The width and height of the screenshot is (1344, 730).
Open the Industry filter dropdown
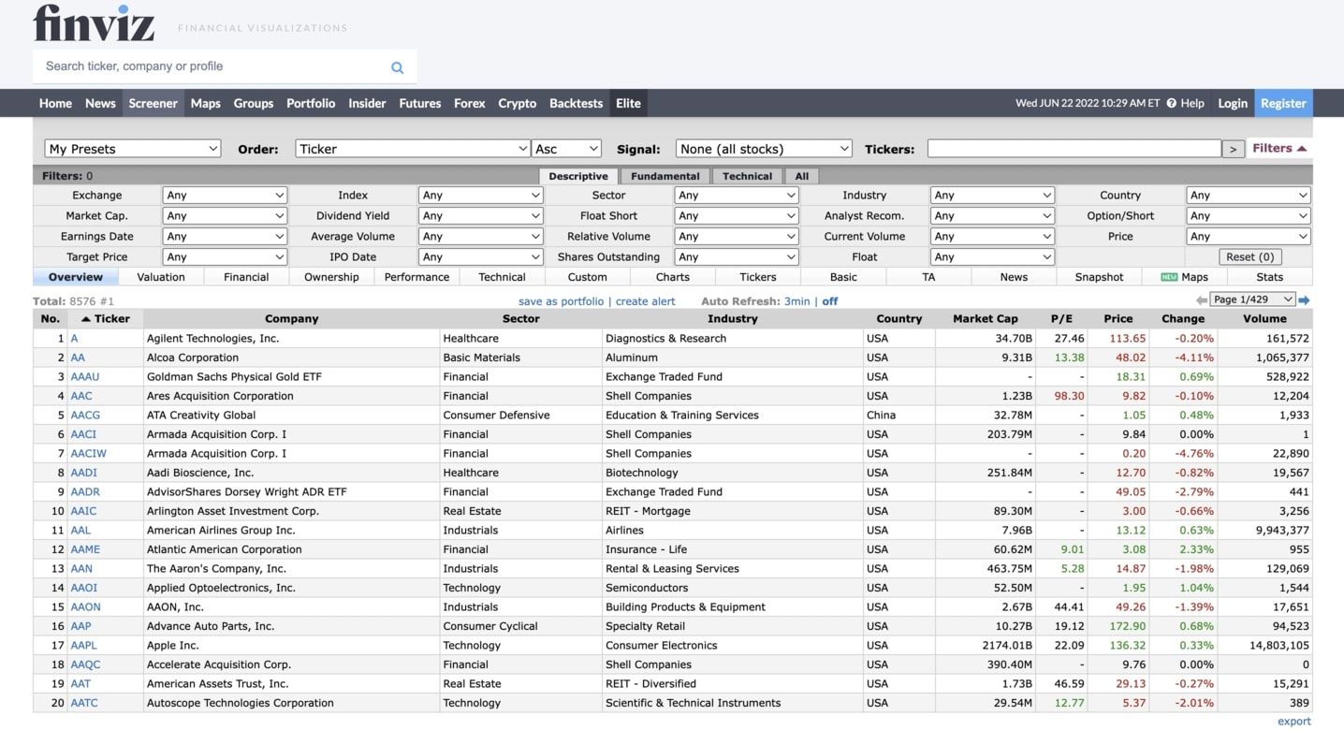992,195
